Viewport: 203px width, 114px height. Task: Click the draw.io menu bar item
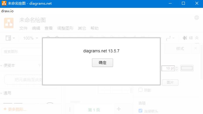pyautogui.click(x=7, y=11)
